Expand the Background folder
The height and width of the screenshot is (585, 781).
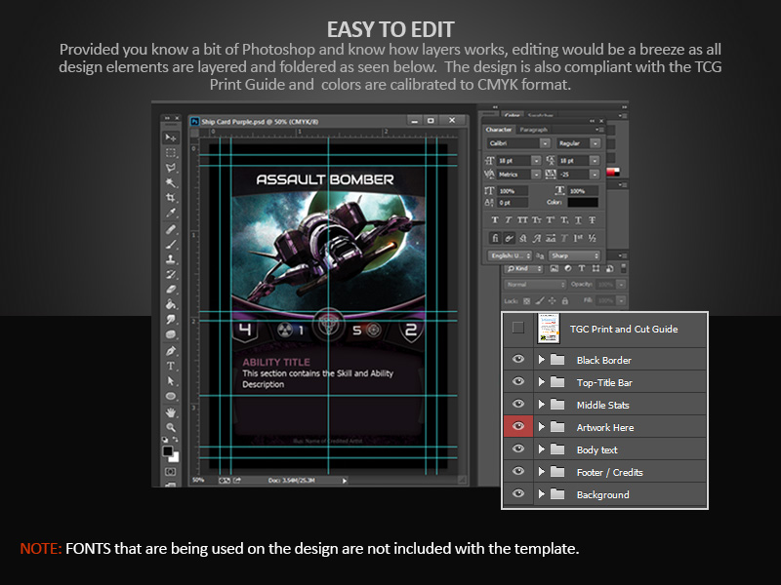542,494
